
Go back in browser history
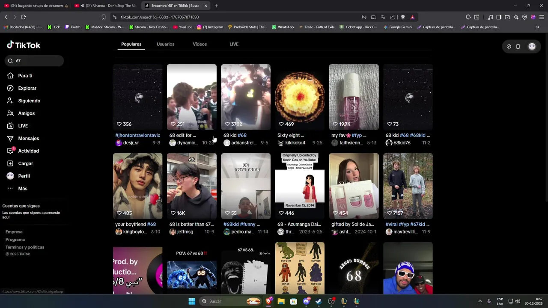pos(6,17)
